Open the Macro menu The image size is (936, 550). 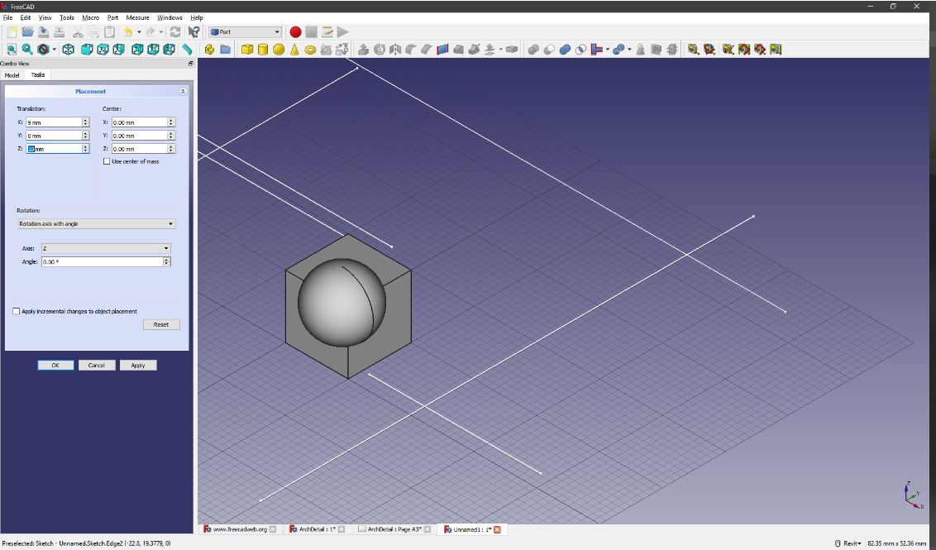pos(91,18)
